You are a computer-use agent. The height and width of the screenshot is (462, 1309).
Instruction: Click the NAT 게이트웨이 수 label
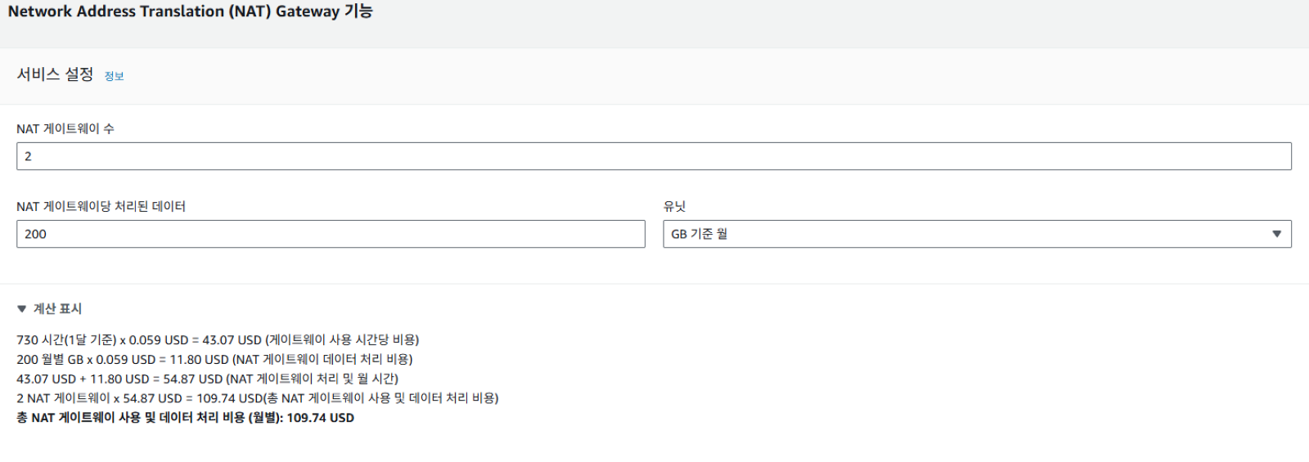point(65,128)
